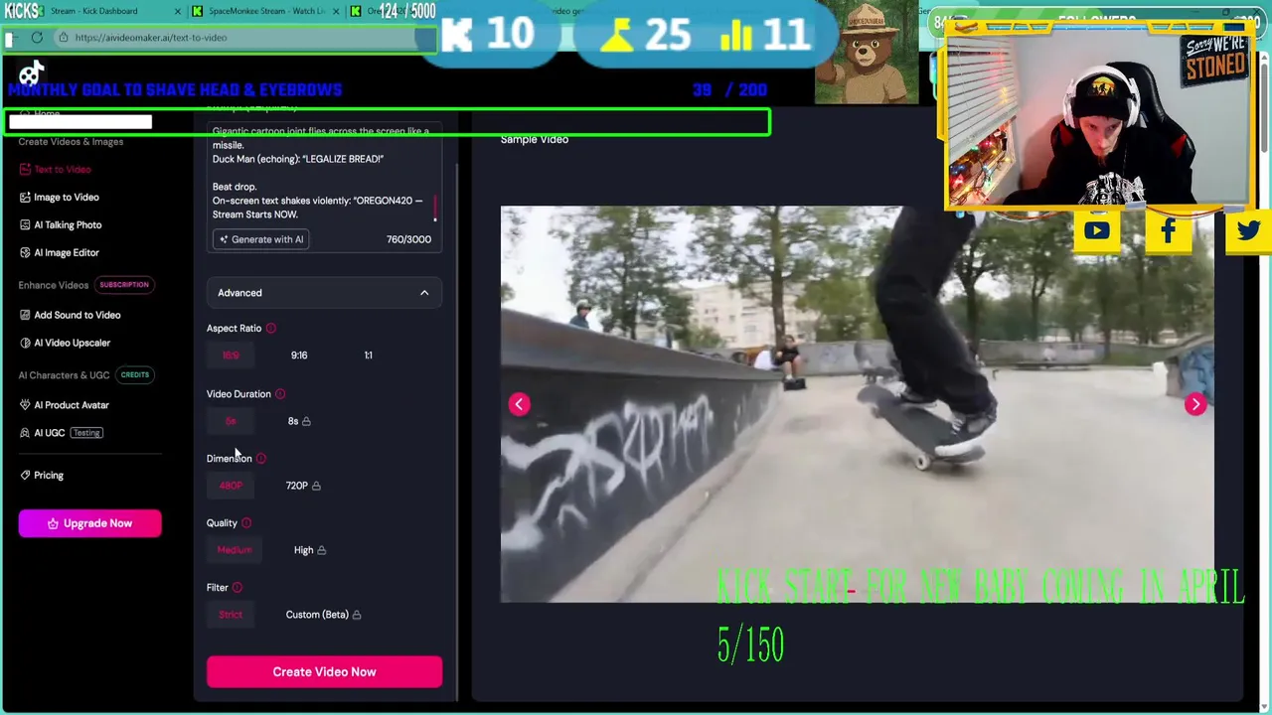Open AI Talking Photo
Screen dimensions: 1272x715
[x=68, y=225]
